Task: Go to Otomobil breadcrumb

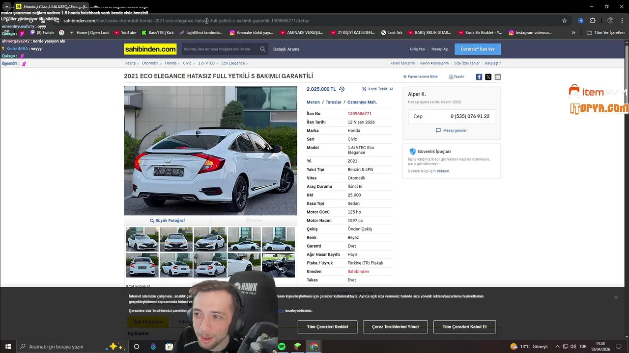Action: tap(150, 63)
